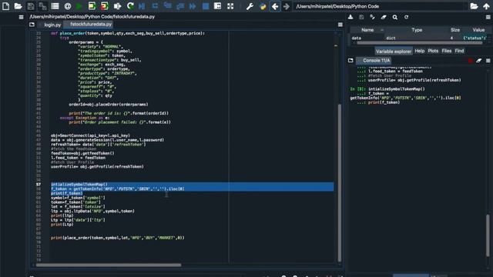Save variable data as icon
Viewport: 493px width, 277px height.
373,17
